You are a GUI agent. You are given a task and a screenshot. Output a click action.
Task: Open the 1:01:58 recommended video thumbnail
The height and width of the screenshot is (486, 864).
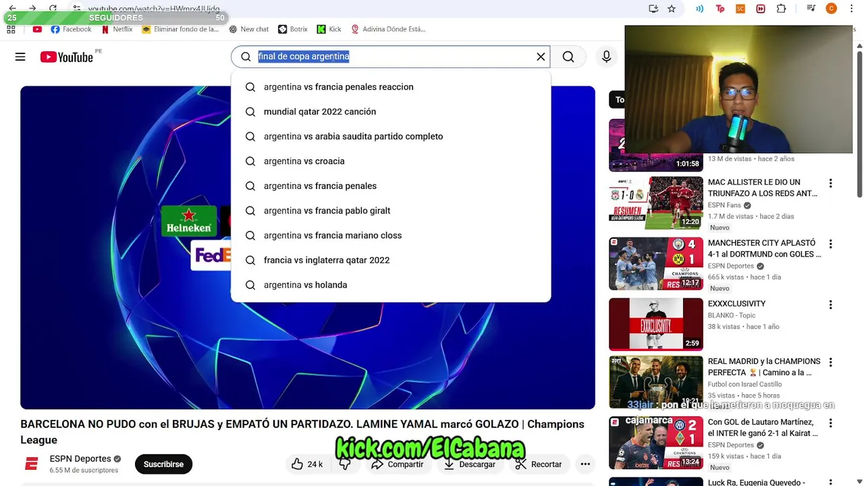656,146
